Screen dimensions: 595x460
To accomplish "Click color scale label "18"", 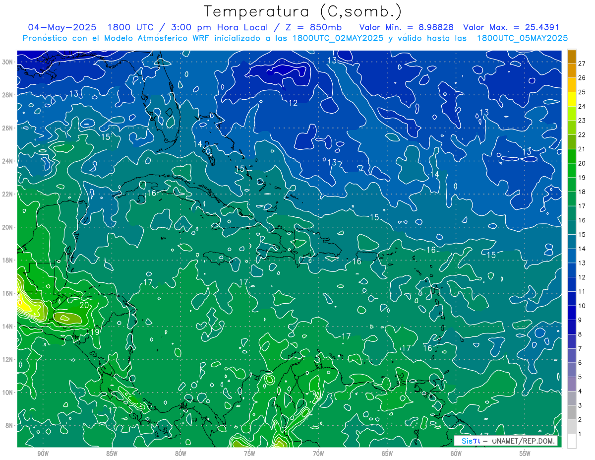I will 582,192.
